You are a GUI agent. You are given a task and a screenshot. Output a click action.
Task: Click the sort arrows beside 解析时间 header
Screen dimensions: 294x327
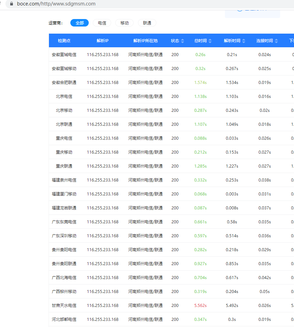point(244,41)
